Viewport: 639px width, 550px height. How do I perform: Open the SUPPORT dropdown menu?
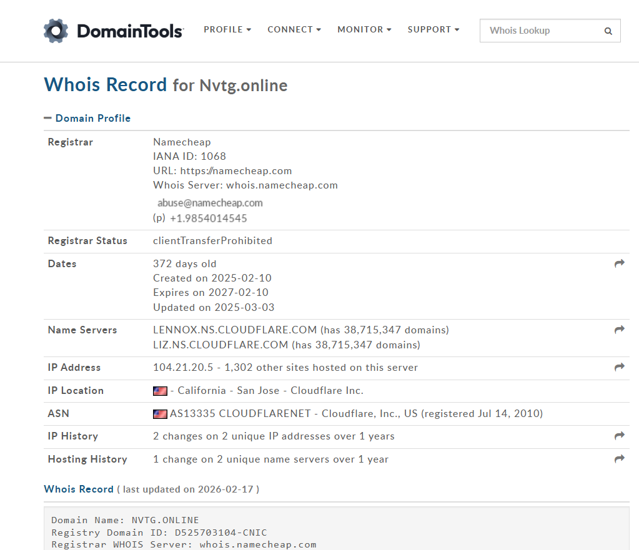(x=433, y=30)
